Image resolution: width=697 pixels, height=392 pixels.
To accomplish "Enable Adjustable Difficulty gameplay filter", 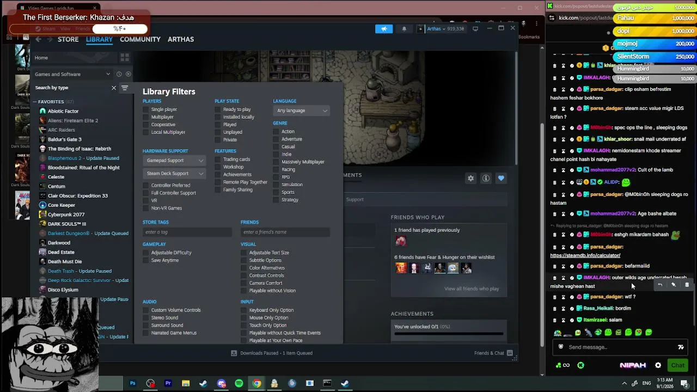I will pos(146,253).
